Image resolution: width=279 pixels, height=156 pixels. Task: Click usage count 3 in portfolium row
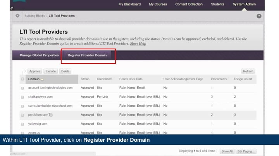click(235, 115)
